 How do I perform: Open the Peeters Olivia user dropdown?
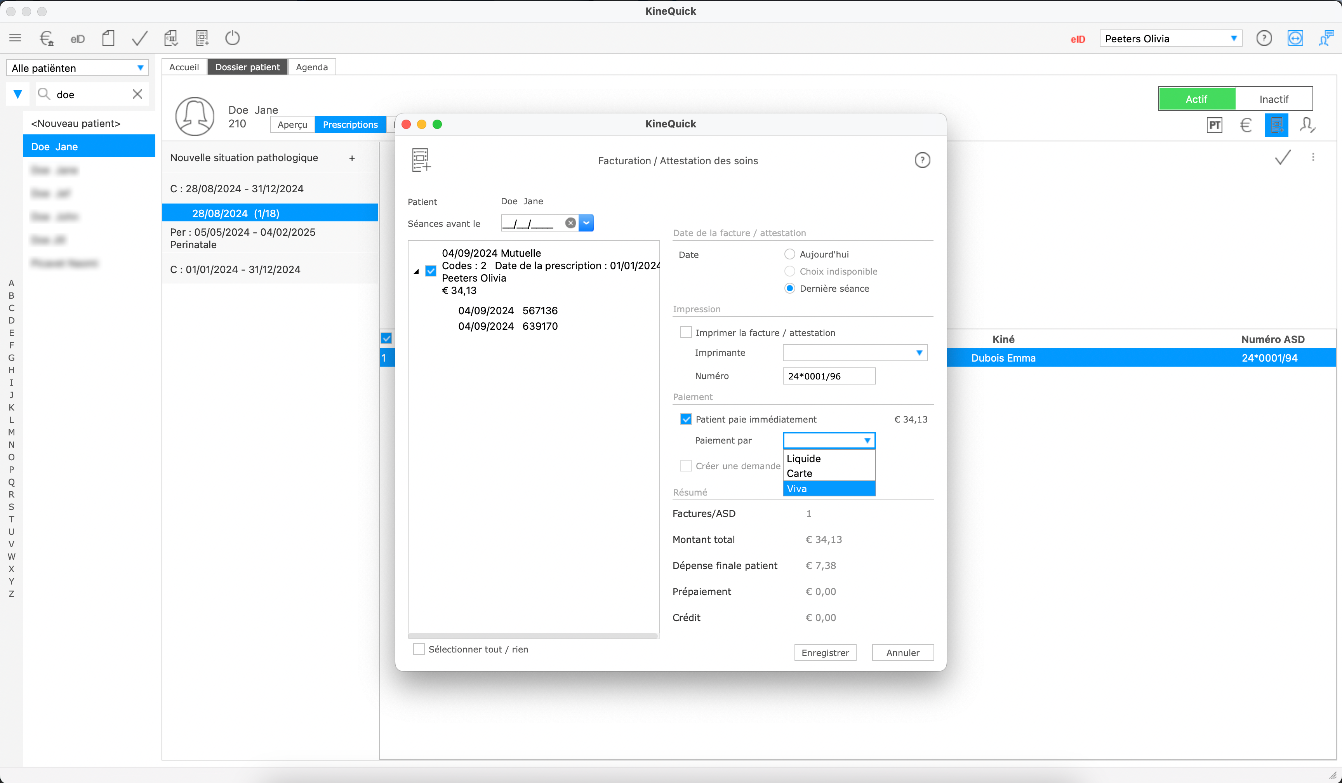coord(1170,38)
